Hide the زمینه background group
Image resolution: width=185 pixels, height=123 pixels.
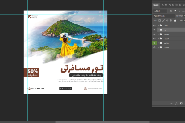click(154, 47)
